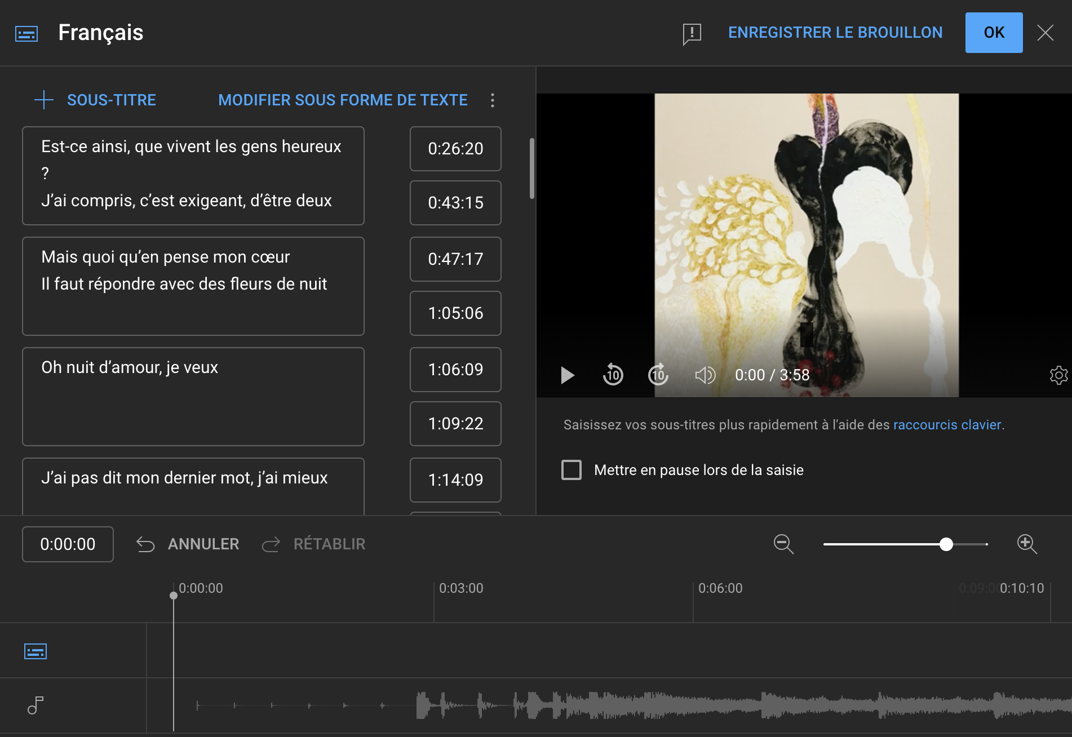Edit subtitle 'Mais quoi qu'en pense mon cœur'

click(x=193, y=286)
